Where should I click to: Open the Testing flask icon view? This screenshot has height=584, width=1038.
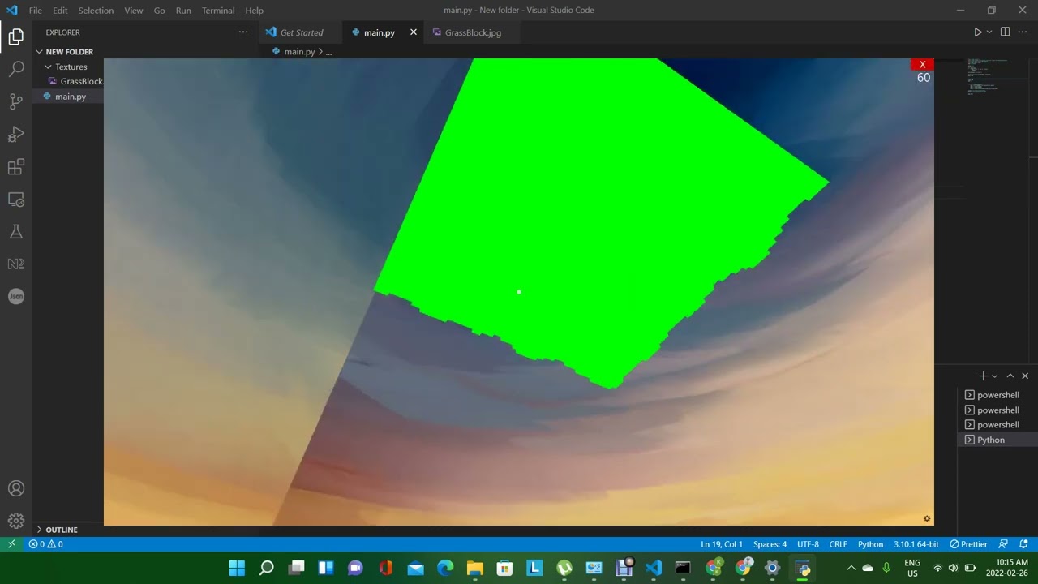tap(16, 232)
